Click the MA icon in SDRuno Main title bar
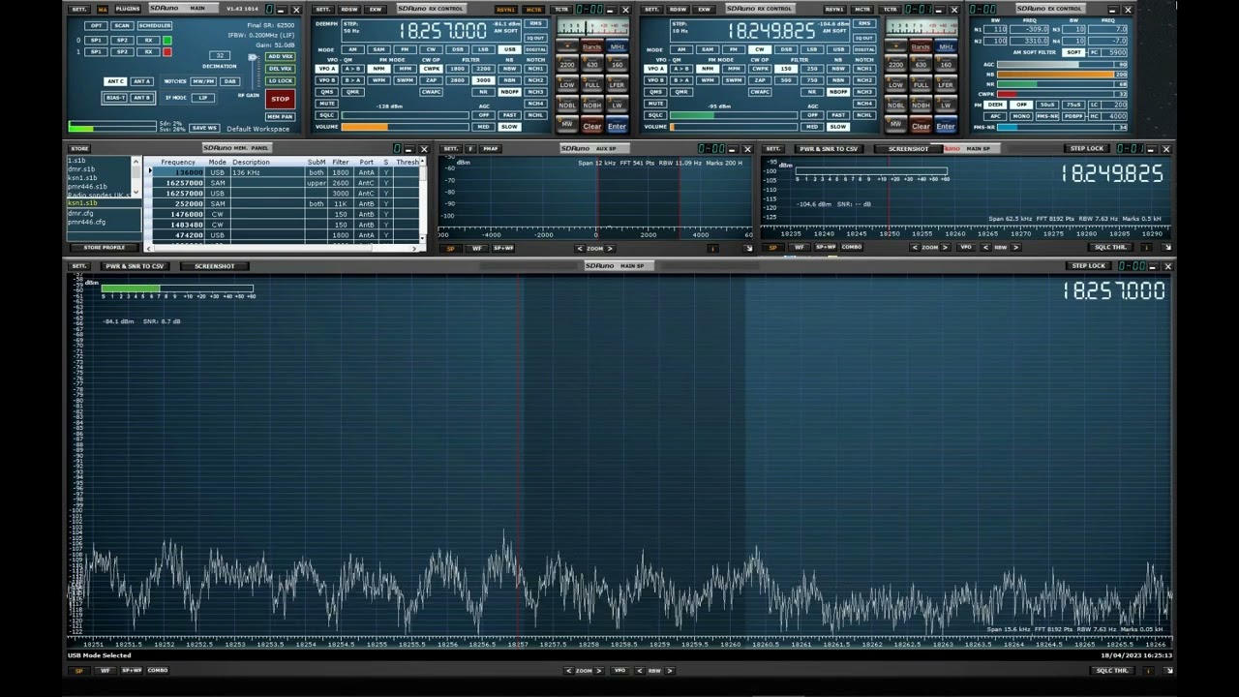The image size is (1239, 697). click(x=103, y=9)
